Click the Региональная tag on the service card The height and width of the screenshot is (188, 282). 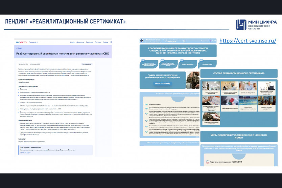[87, 64]
